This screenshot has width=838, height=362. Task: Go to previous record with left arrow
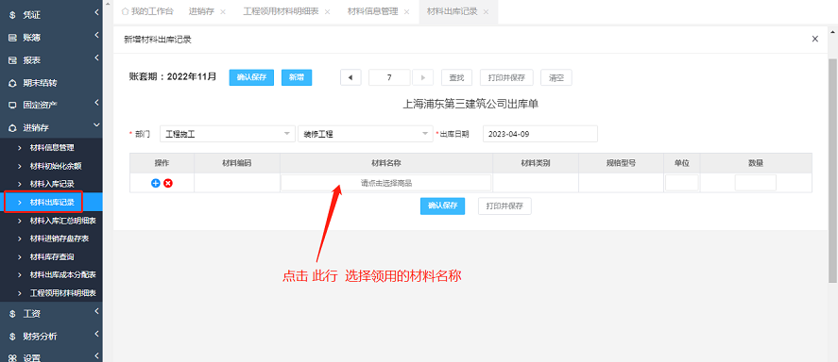pyautogui.click(x=351, y=78)
